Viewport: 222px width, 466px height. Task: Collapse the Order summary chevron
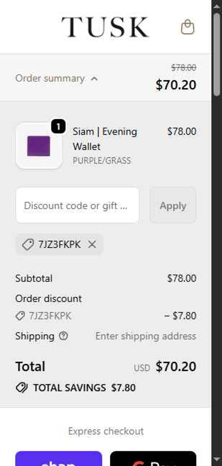coord(94,79)
